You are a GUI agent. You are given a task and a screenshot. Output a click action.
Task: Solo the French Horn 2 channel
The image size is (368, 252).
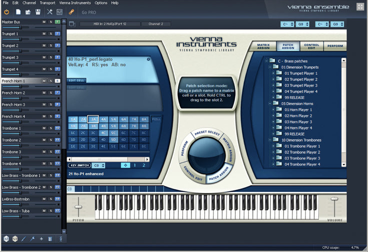click(x=51, y=92)
